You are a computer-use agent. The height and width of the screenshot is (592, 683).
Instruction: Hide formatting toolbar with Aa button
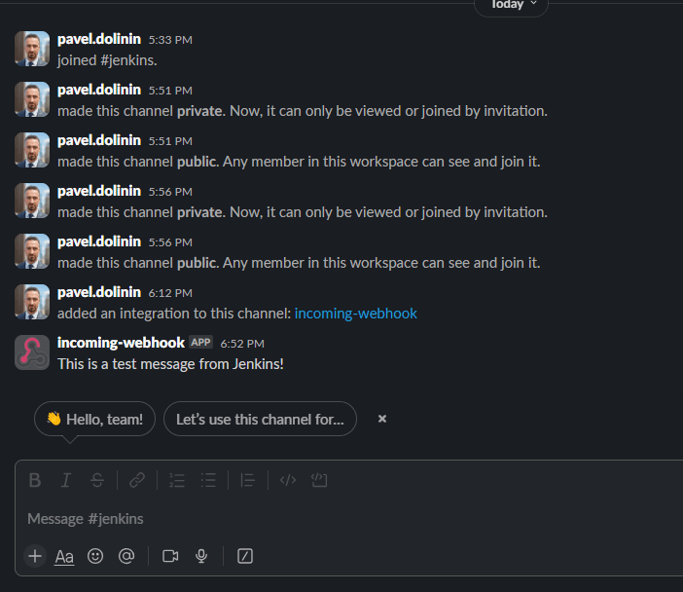(x=64, y=556)
